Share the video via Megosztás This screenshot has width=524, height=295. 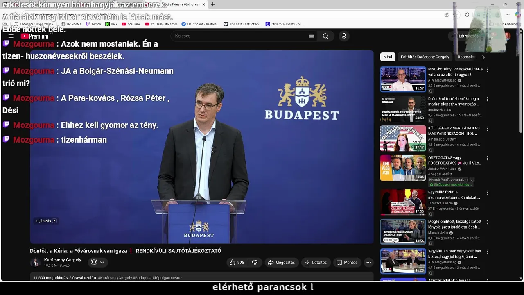[281, 263]
